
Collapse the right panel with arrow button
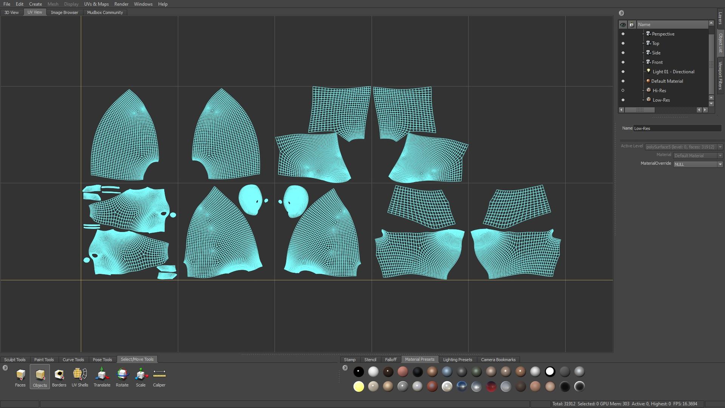[x=621, y=13]
